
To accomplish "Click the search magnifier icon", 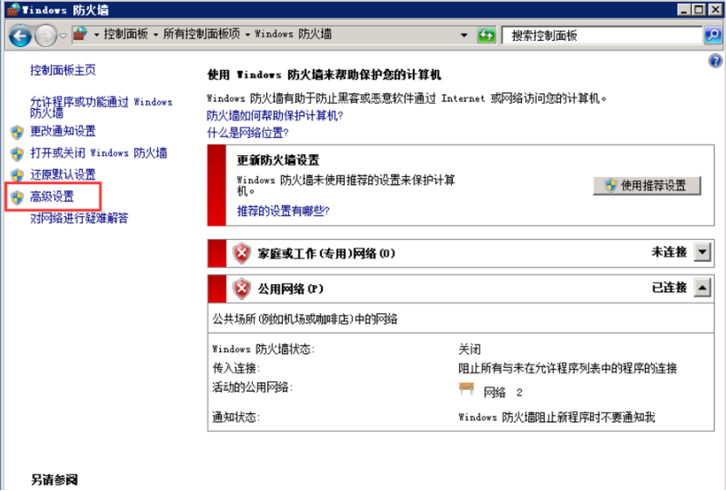I will [x=713, y=35].
